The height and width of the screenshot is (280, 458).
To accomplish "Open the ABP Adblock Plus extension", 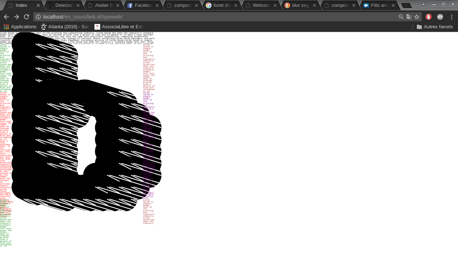I will tap(440, 17).
